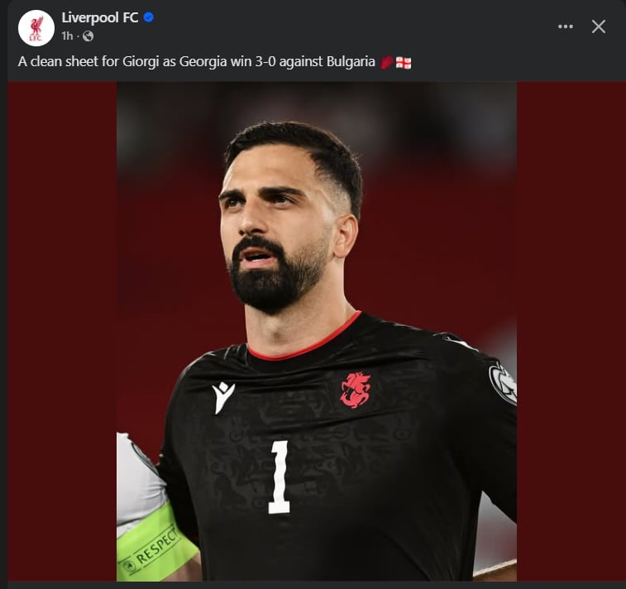Click the Georgia flag emoji in caption

coord(404,63)
